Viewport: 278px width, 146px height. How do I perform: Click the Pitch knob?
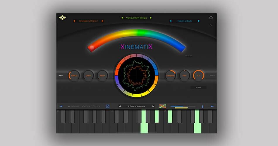(184, 76)
